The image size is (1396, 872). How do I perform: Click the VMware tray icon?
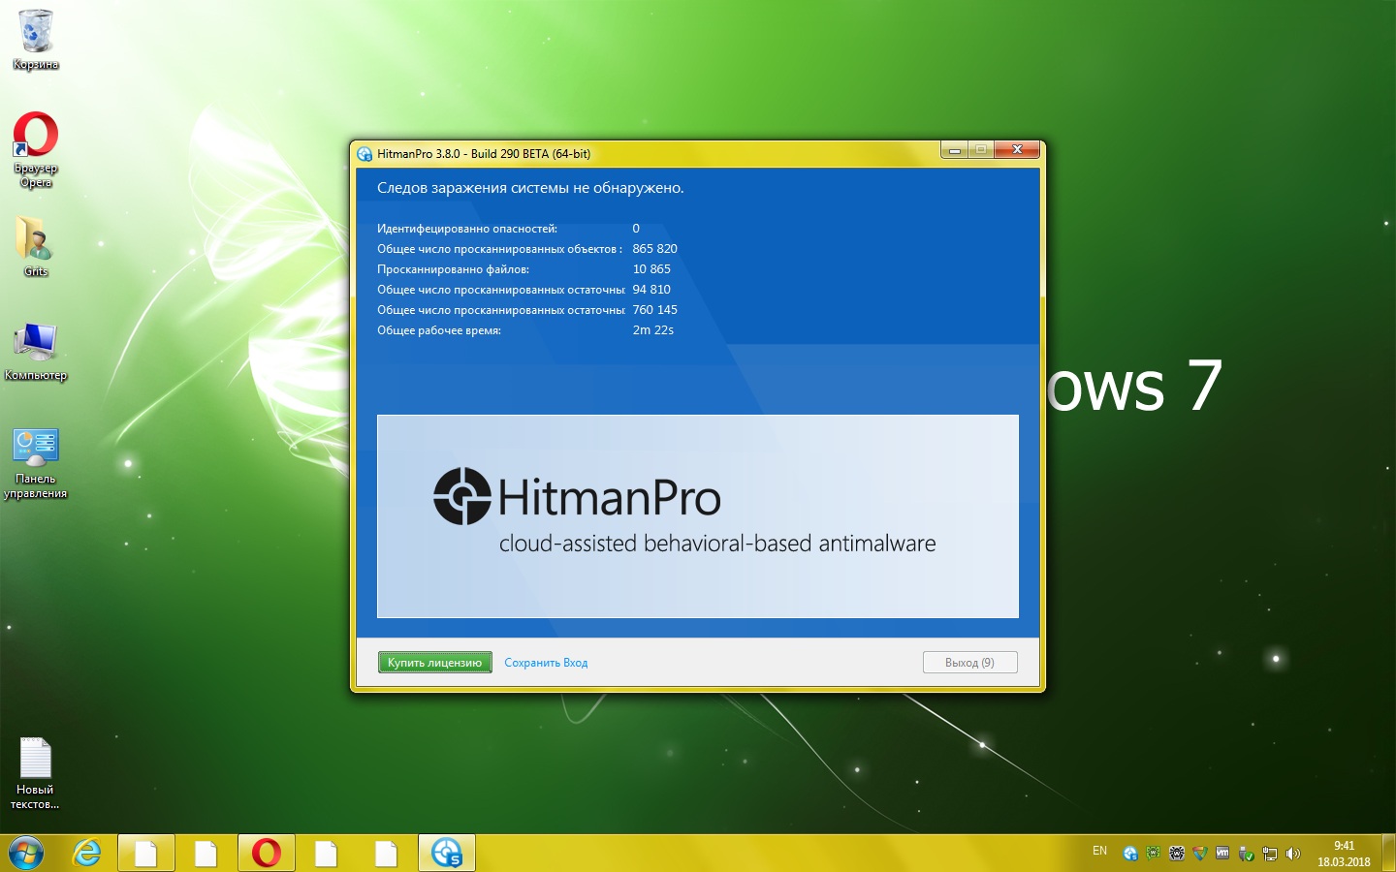tap(1222, 853)
